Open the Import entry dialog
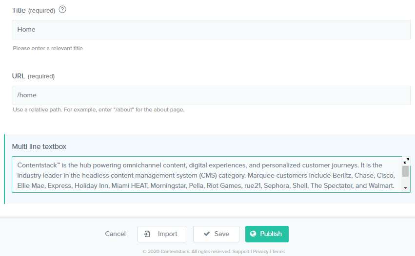 162,234
